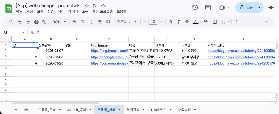
Task: Open more number formats 123
Action: click(x=108, y=22)
